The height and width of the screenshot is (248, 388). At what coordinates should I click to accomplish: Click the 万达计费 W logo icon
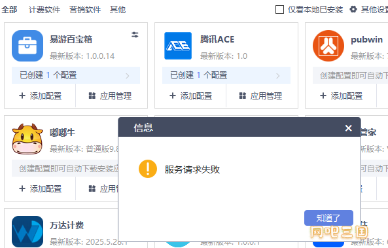(x=27, y=232)
